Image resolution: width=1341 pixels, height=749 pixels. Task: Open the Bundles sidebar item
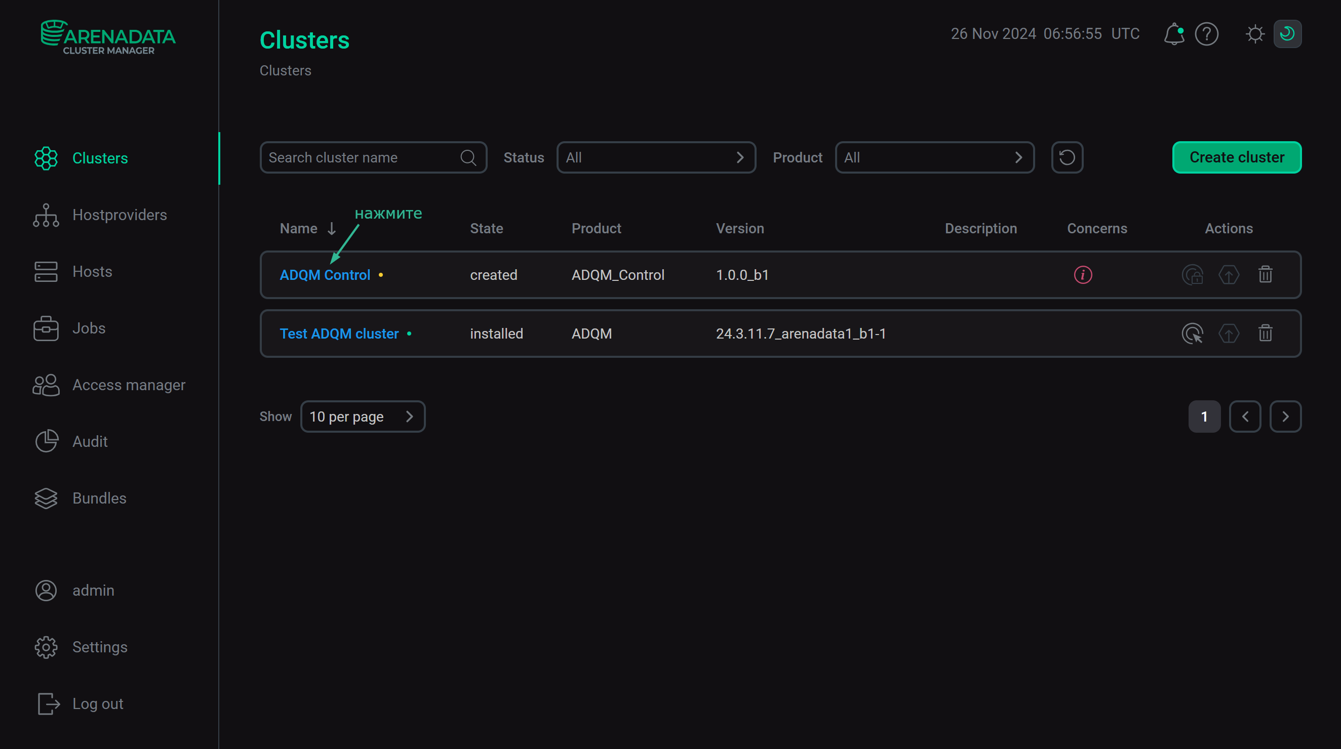pos(99,498)
